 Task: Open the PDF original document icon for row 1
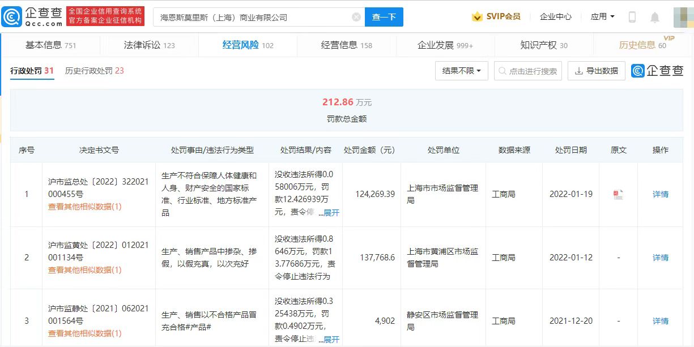(x=618, y=194)
